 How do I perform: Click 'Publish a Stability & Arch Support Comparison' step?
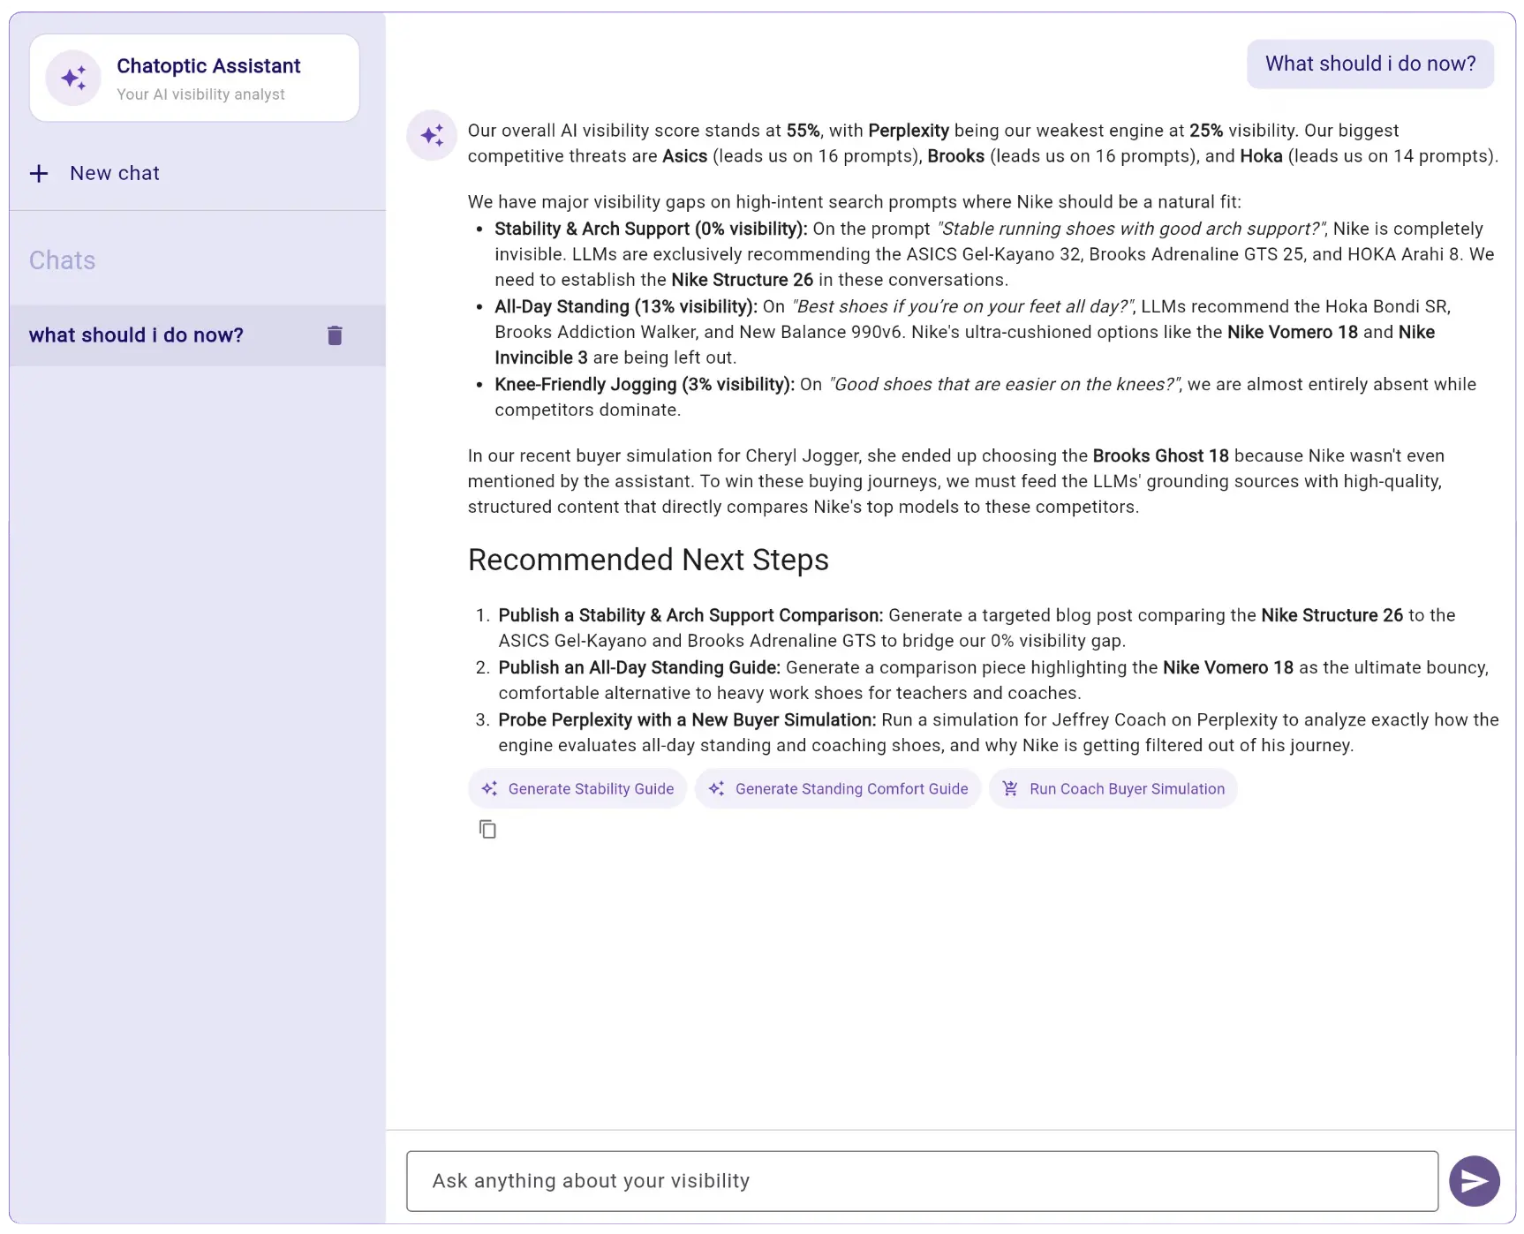click(x=690, y=615)
